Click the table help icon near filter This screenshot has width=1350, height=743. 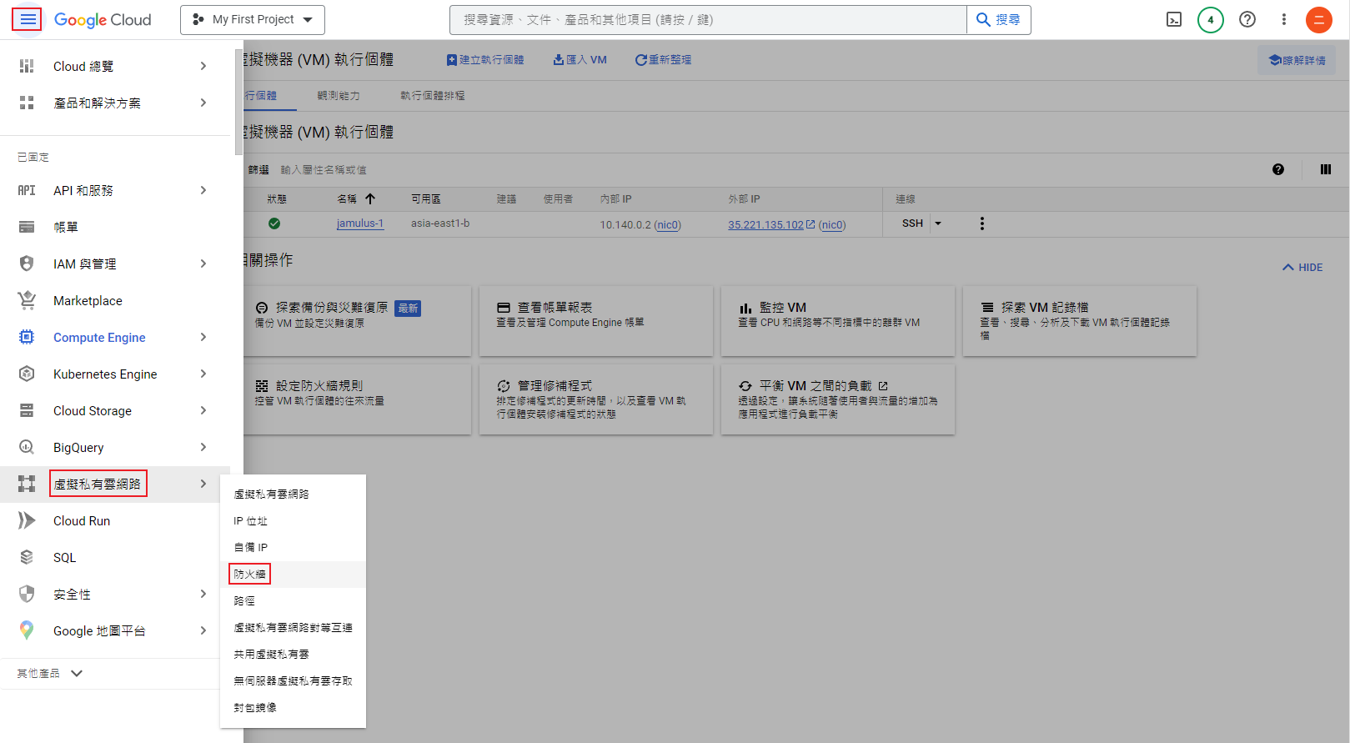(1277, 169)
